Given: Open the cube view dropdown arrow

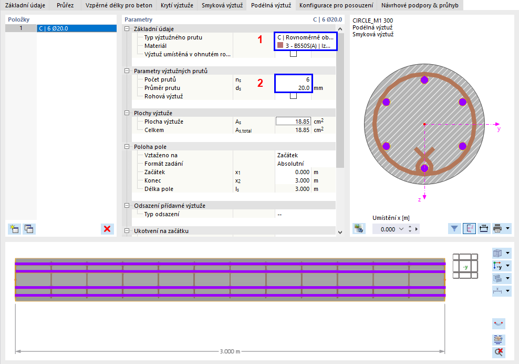Looking at the screenshot, I should (508, 254).
